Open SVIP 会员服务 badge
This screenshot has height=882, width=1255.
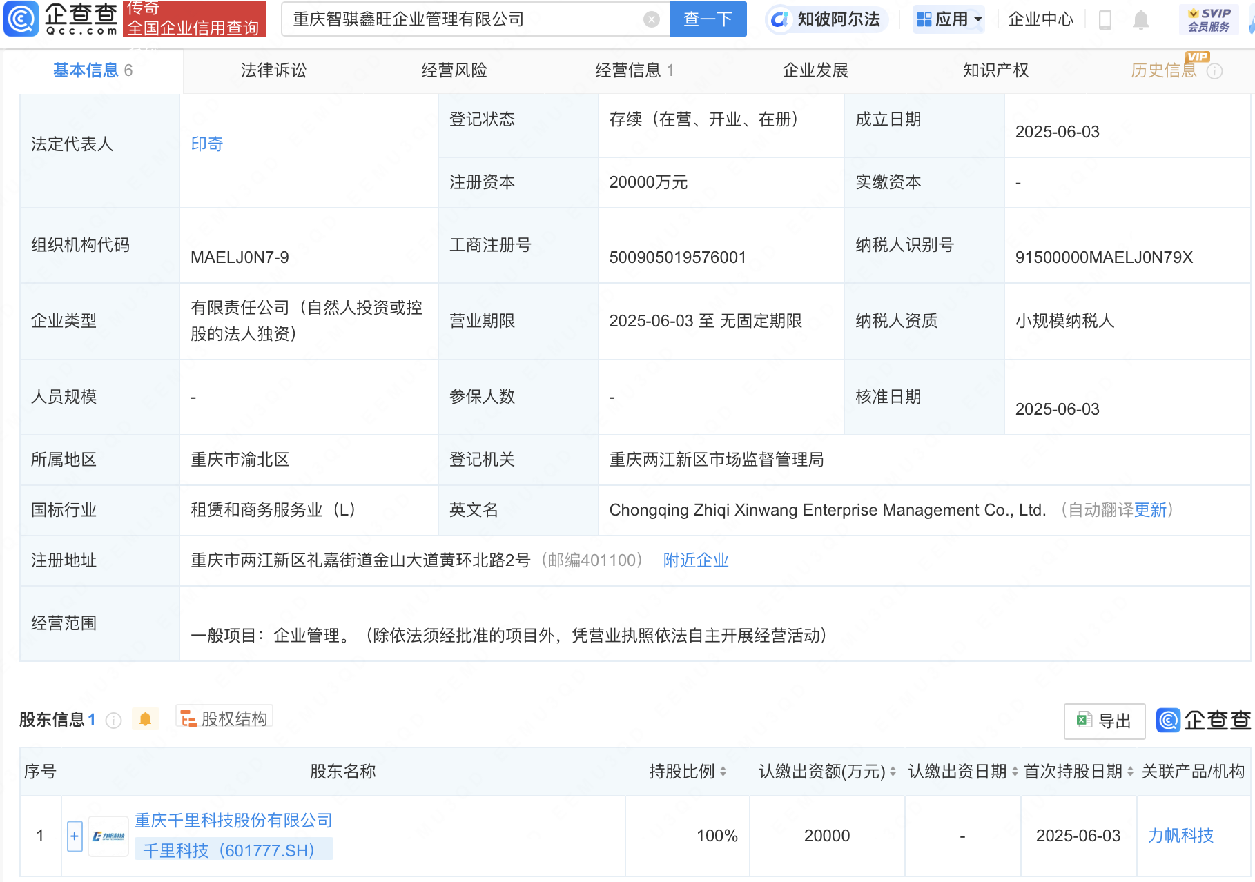point(1209,19)
